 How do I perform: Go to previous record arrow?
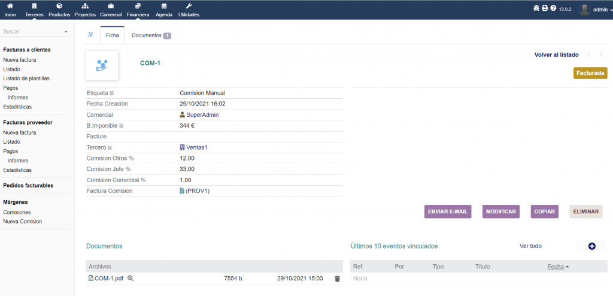pyautogui.click(x=590, y=55)
